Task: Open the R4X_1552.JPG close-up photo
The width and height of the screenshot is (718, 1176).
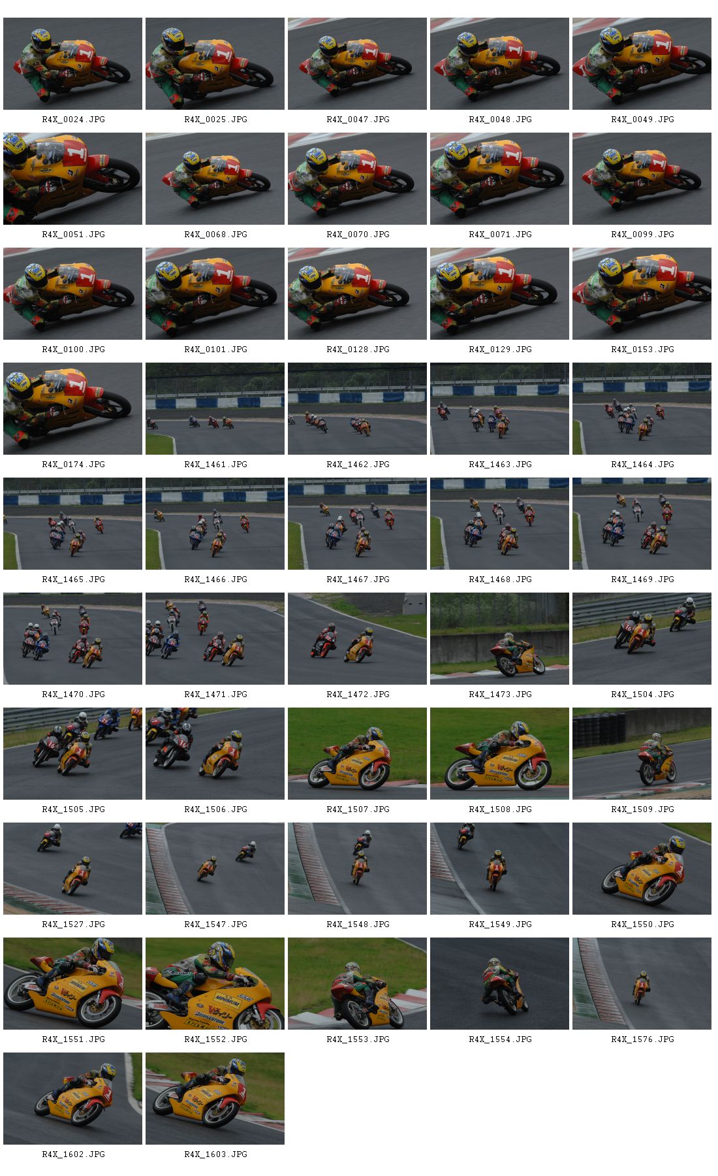Action: click(215, 983)
